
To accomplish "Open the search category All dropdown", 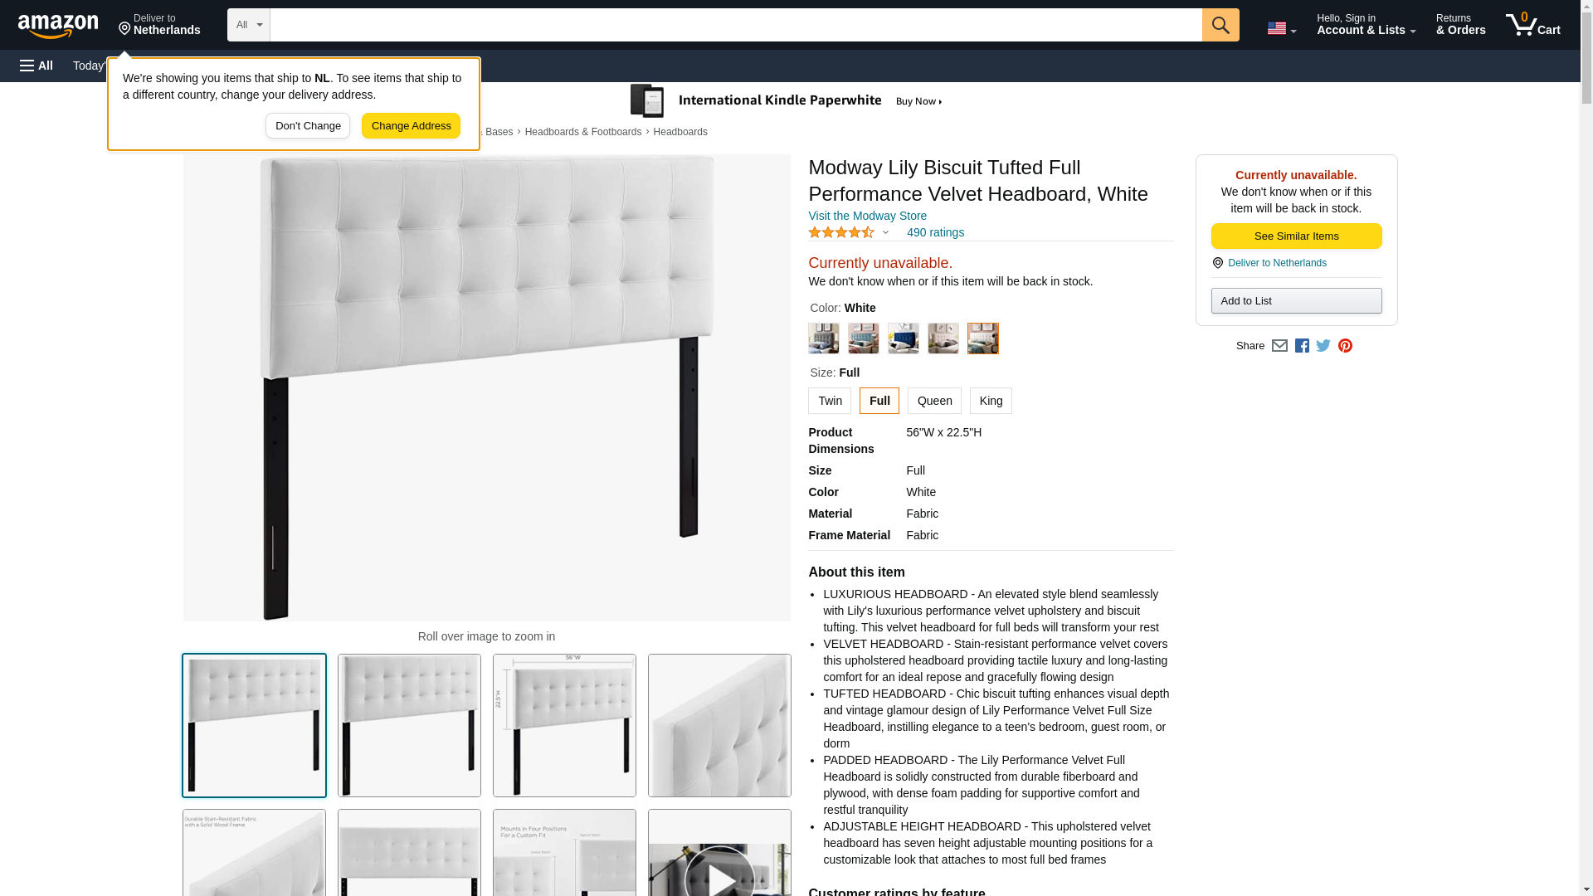I will click(249, 25).
